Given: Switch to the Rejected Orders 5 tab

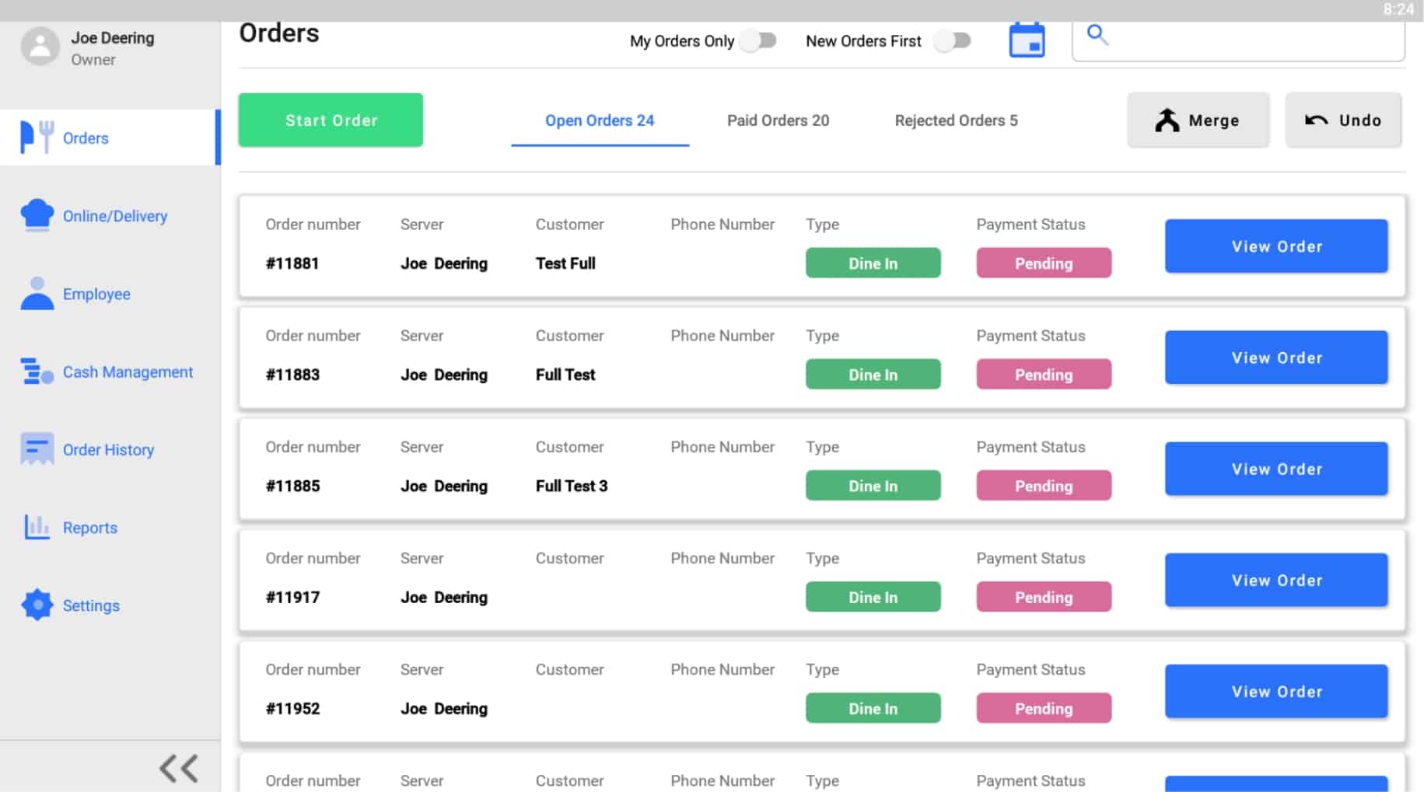Looking at the screenshot, I should pos(956,120).
